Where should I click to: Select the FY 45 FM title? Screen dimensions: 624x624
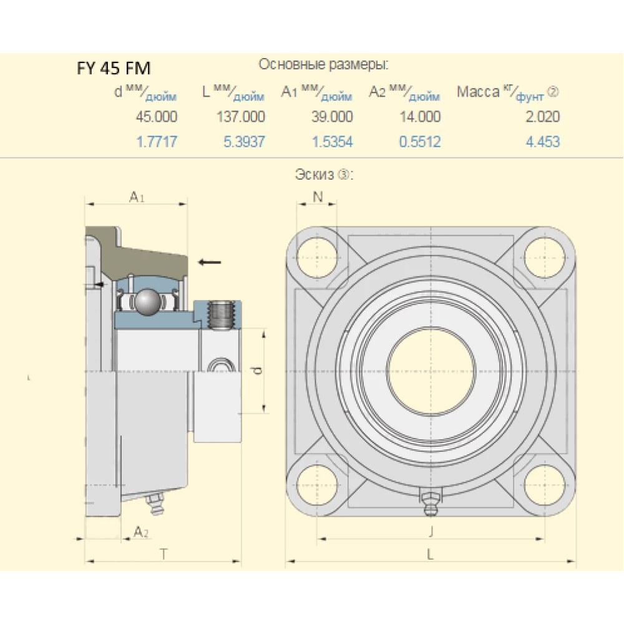pos(115,67)
